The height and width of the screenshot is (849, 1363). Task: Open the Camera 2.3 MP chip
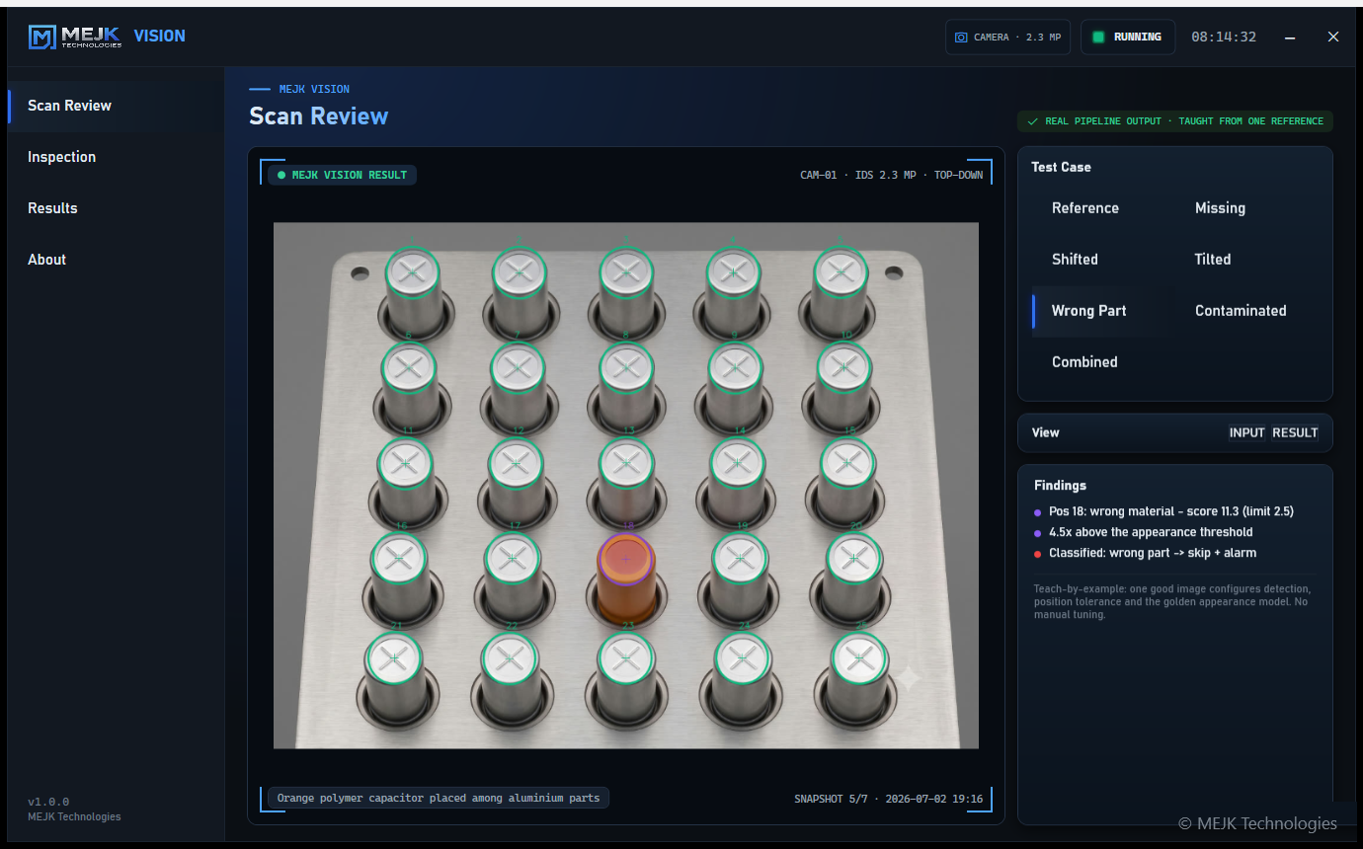pos(1007,38)
